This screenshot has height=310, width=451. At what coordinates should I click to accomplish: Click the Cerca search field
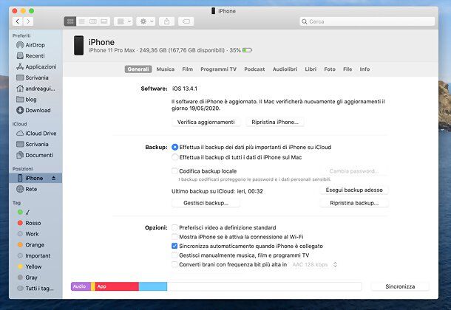[367, 21]
